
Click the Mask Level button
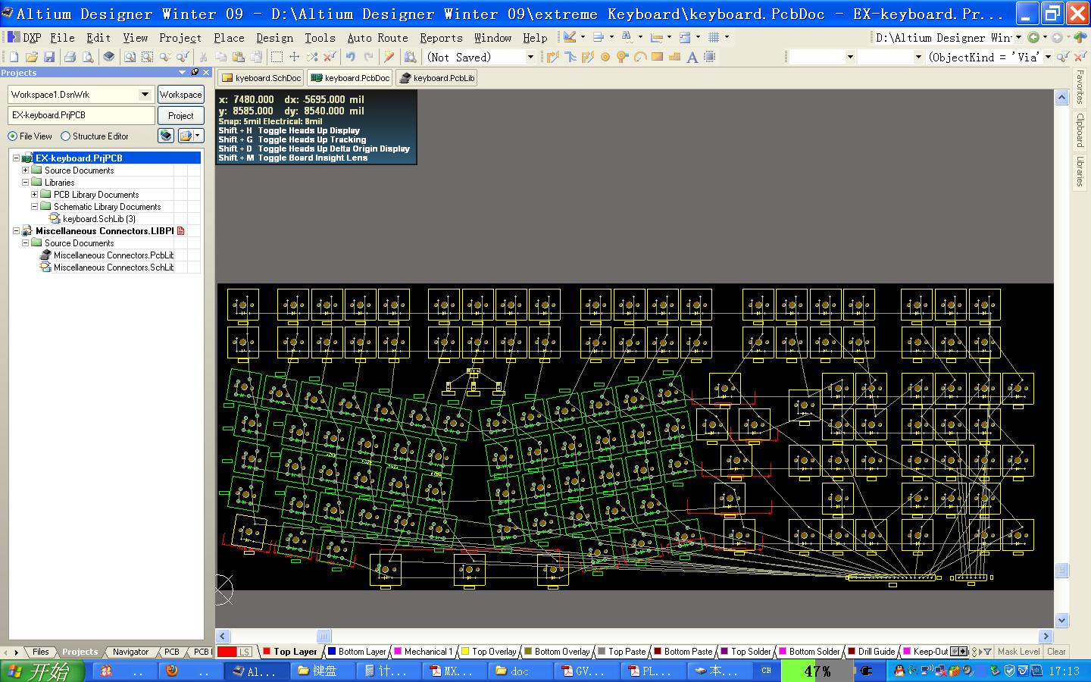pyautogui.click(x=1018, y=652)
